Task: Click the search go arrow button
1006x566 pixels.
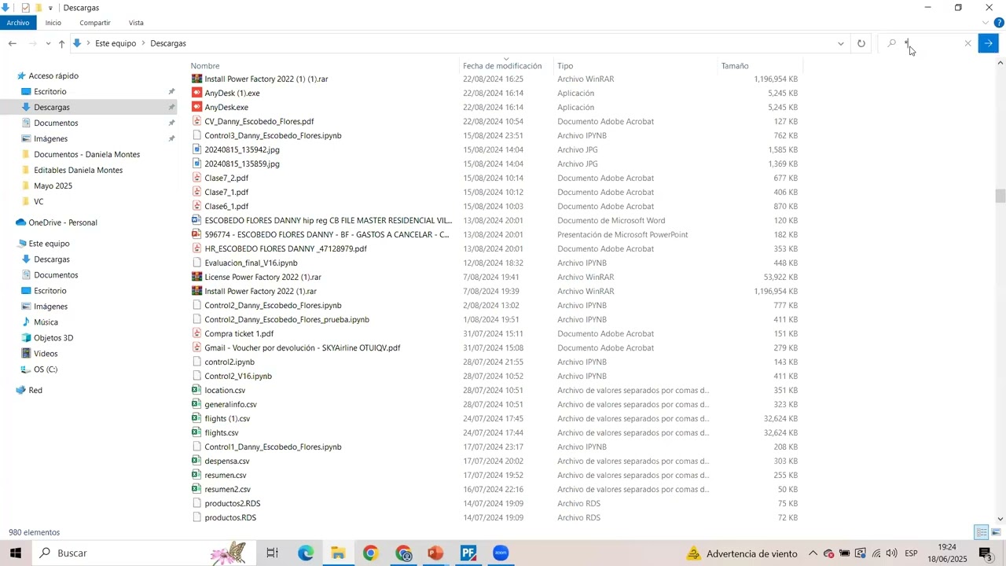Action: click(x=989, y=43)
